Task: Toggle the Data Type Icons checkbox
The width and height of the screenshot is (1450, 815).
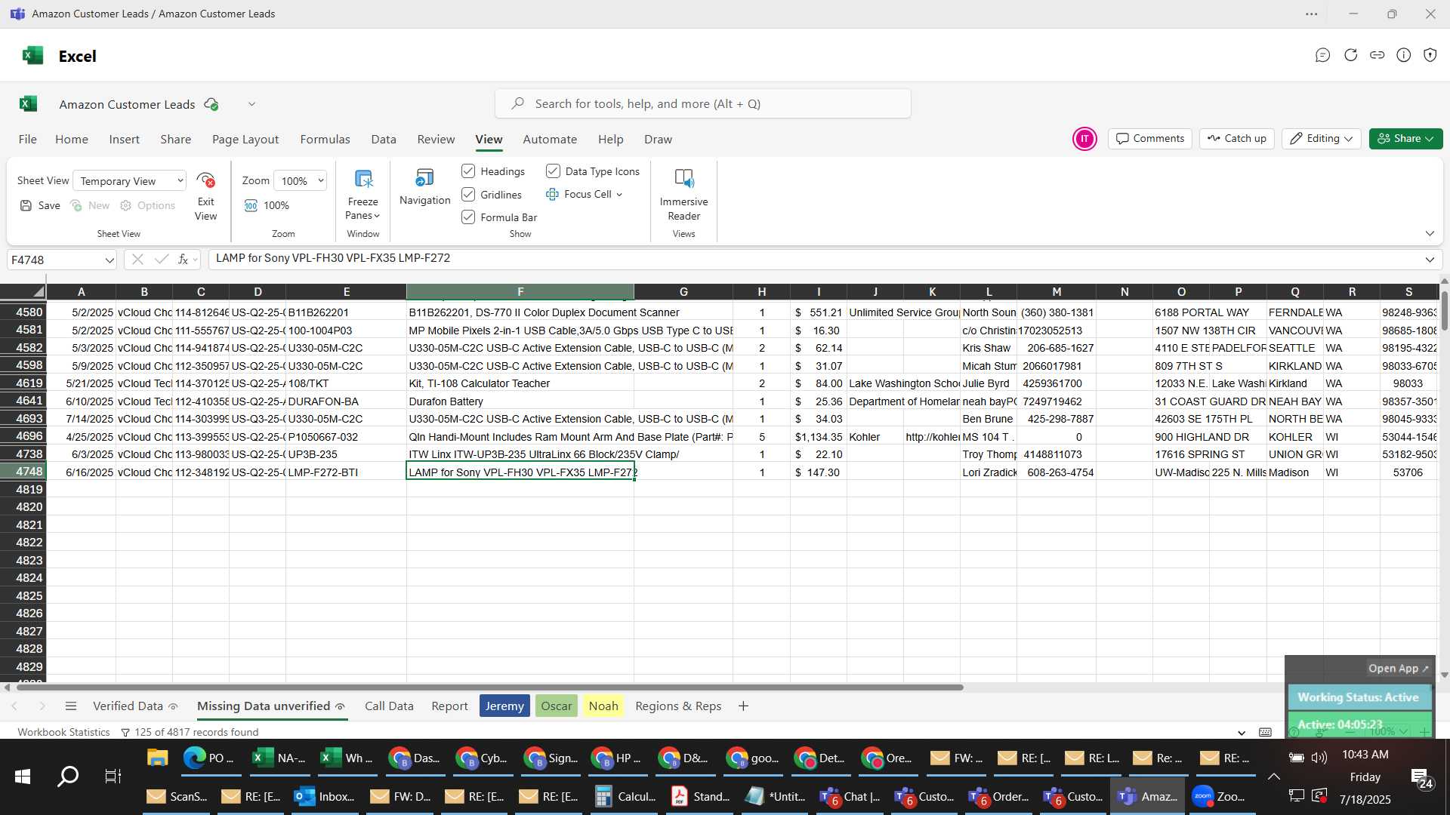Action: point(553,171)
